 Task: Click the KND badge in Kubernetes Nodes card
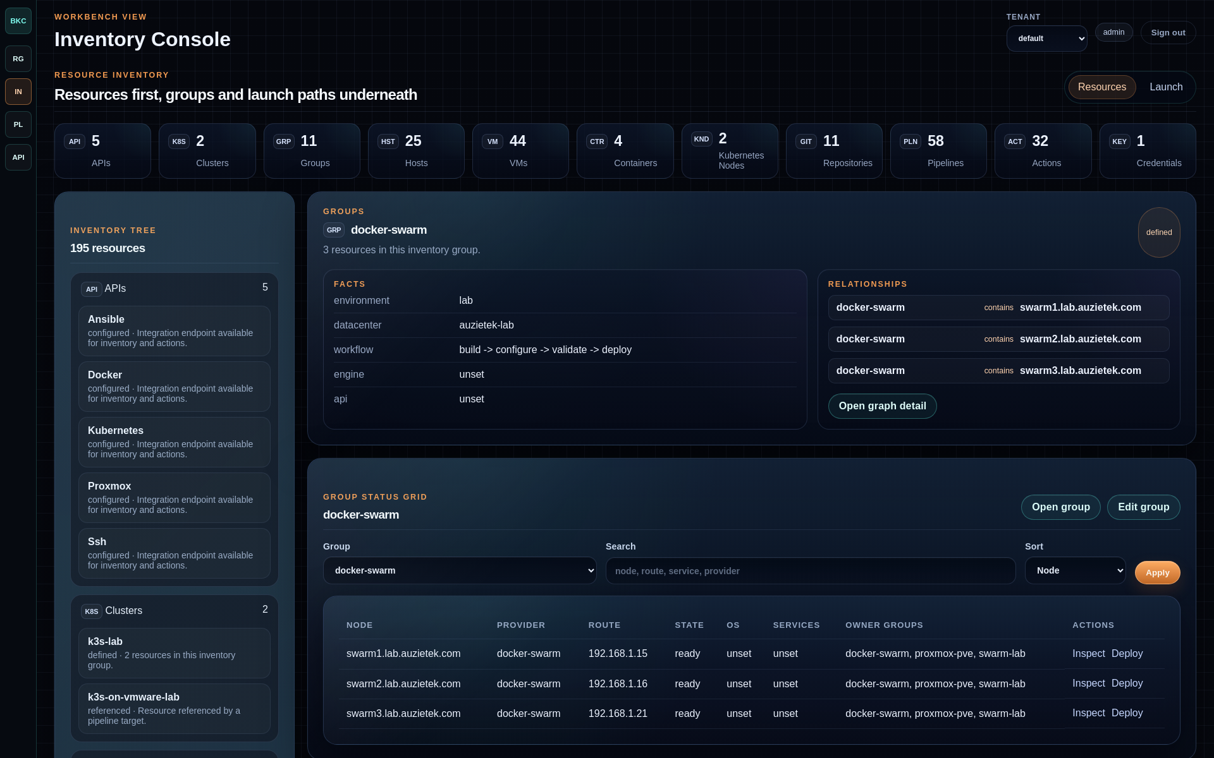(x=702, y=139)
